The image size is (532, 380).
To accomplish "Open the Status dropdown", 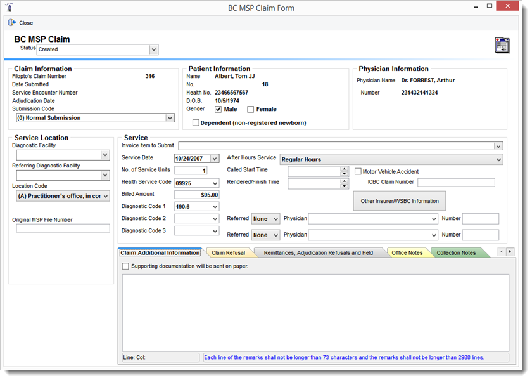I will coord(153,49).
